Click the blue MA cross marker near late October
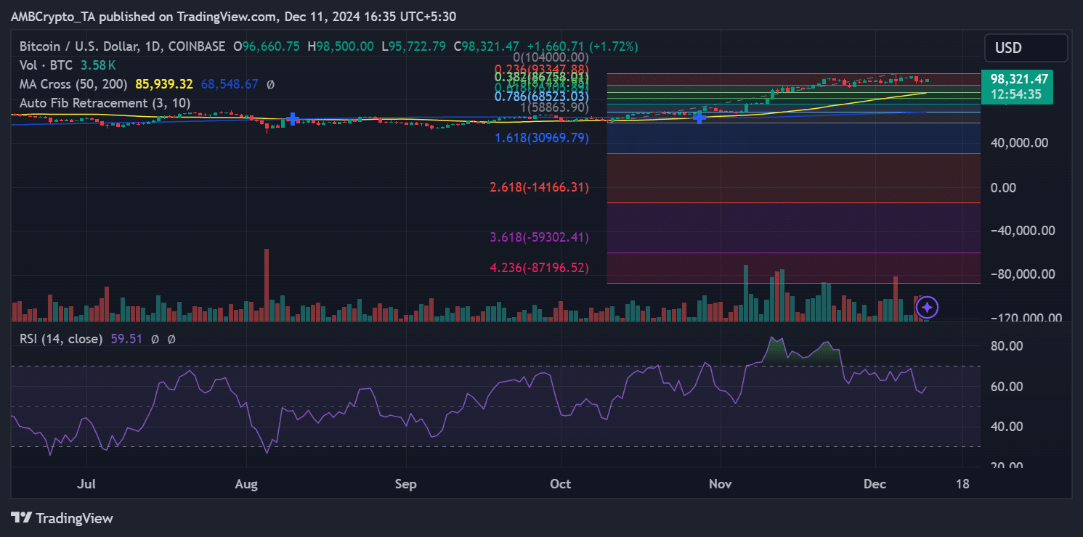The height and width of the screenshot is (537, 1083). 699,117
